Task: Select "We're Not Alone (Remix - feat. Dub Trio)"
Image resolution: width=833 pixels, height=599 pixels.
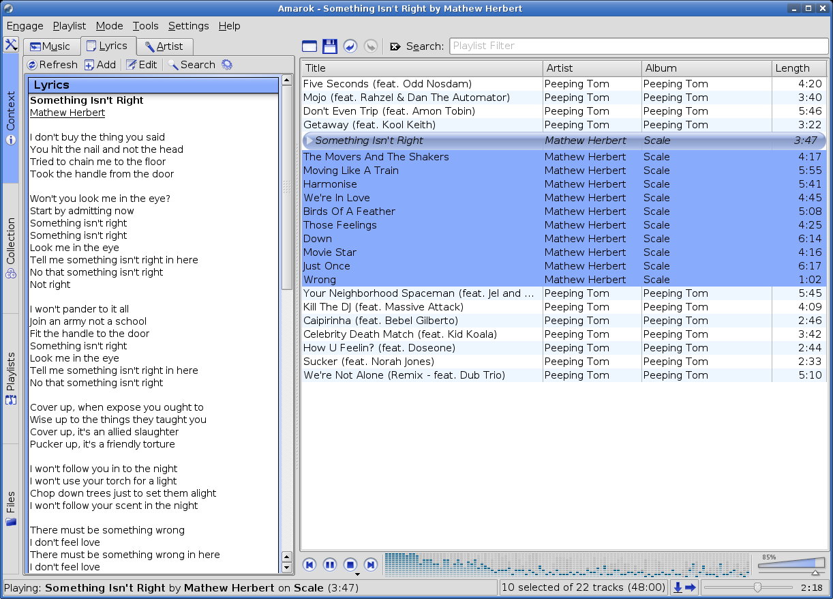Action: (x=564, y=375)
